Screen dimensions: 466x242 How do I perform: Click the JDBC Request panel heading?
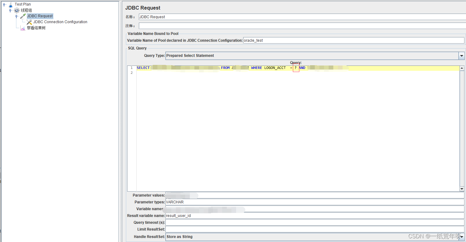pyautogui.click(x=143, y=8)
